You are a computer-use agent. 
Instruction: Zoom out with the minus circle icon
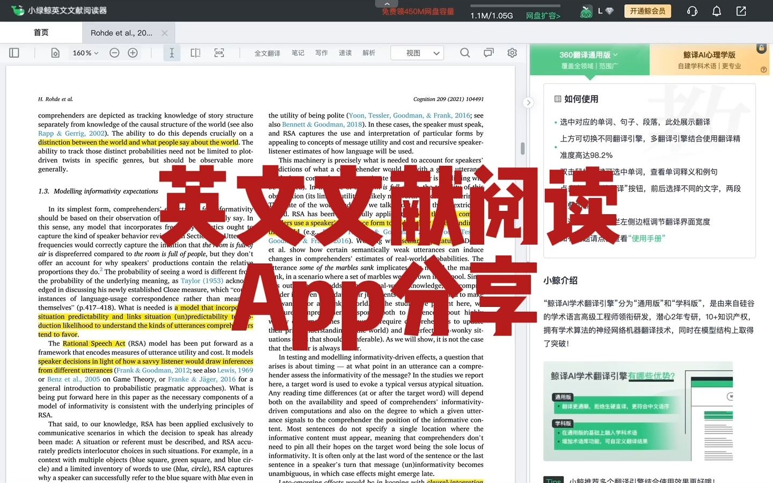pos(114,53)
